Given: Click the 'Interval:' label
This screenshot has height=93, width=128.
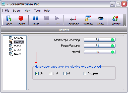Looking at the screenshot, I should coord(76,52).
